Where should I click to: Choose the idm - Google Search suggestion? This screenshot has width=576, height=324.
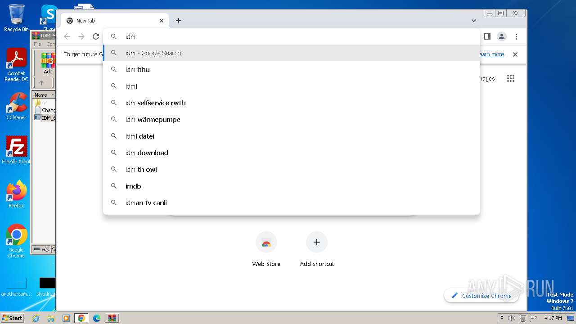[292, 53]
